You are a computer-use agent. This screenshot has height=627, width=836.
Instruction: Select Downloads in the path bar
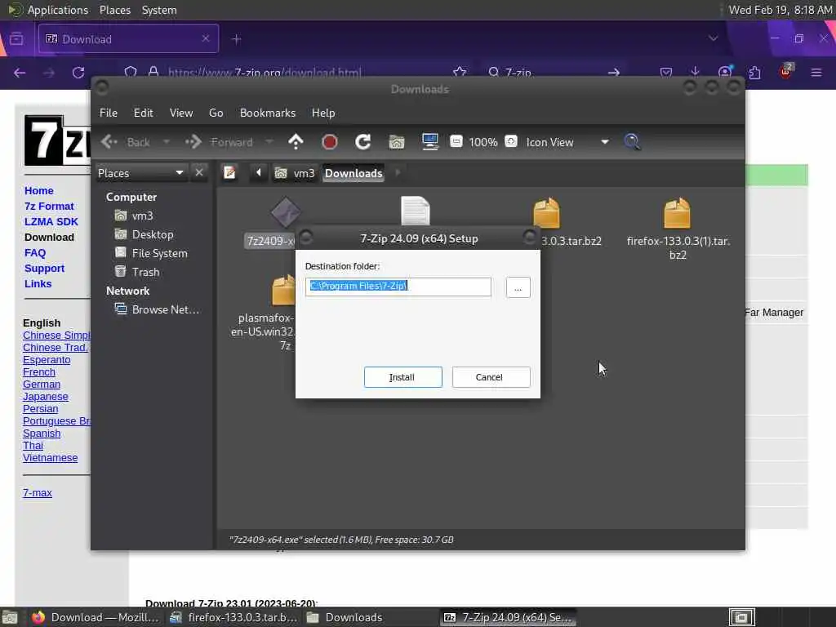[354, 173]
